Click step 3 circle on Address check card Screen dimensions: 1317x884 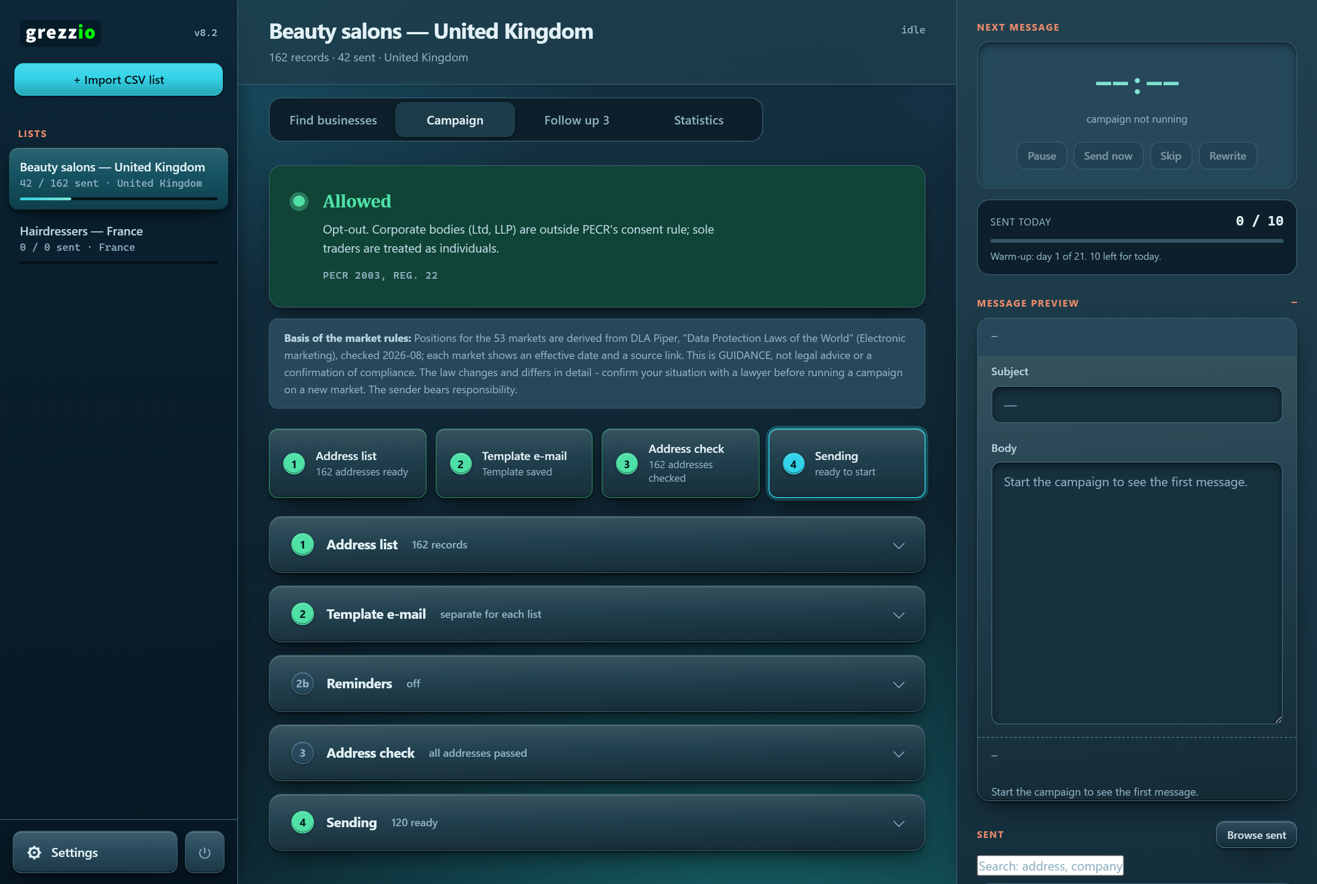[626, 464]
